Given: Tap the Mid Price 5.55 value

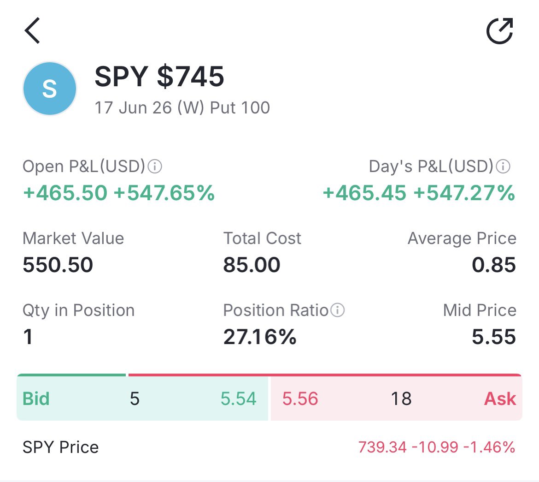Looking at the screenshot, I should 494,337.
